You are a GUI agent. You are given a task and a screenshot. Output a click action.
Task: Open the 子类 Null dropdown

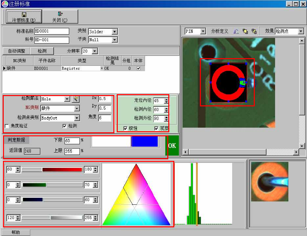114,40
